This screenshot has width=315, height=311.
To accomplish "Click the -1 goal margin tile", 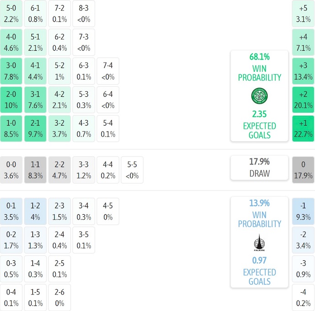I will pos(303,211).
